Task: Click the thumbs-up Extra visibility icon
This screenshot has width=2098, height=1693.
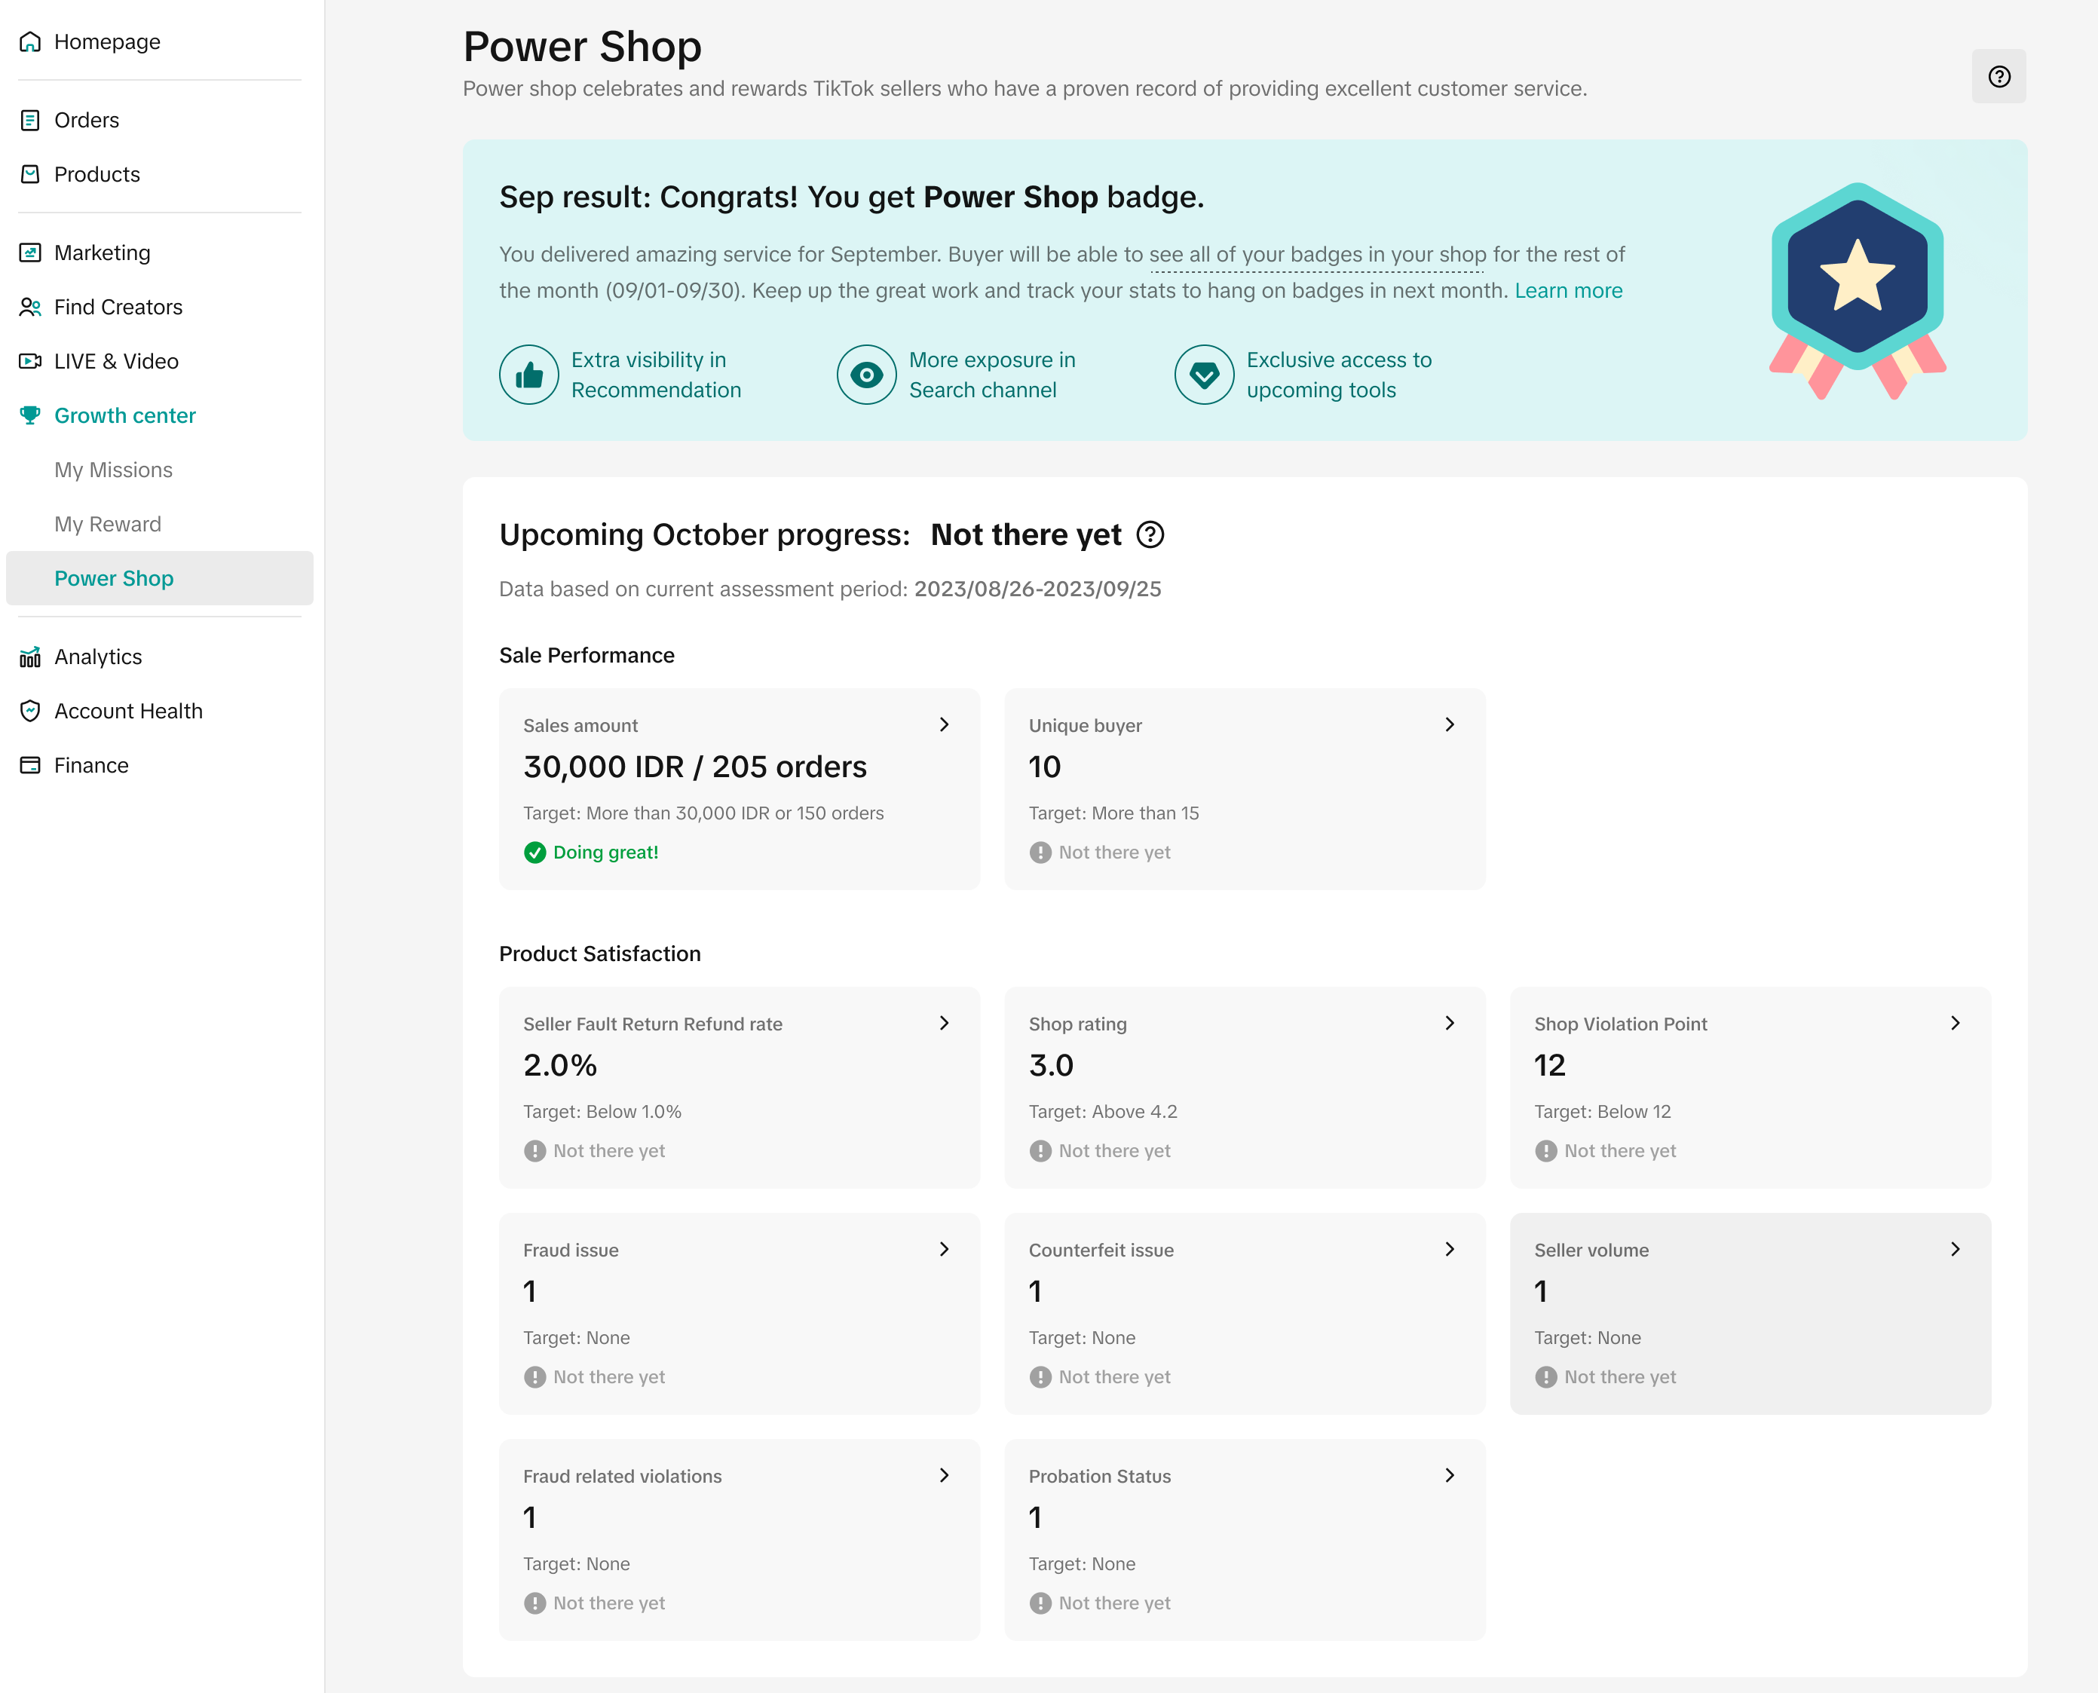Action: click(528, 375)
